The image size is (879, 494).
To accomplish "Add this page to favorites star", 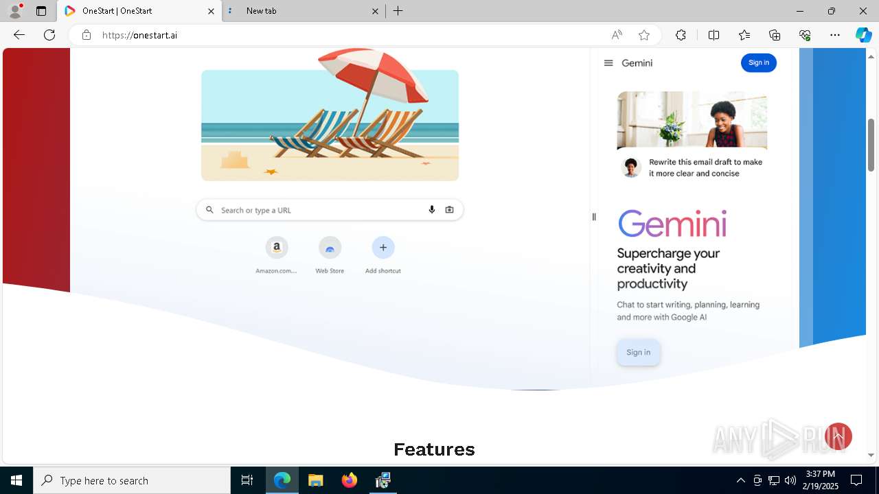I will click(x=643, y=35).
